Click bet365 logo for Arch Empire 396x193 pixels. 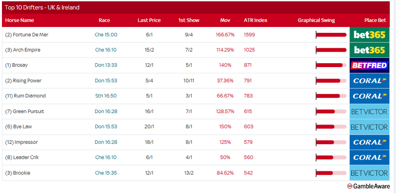tap(369, 50)
